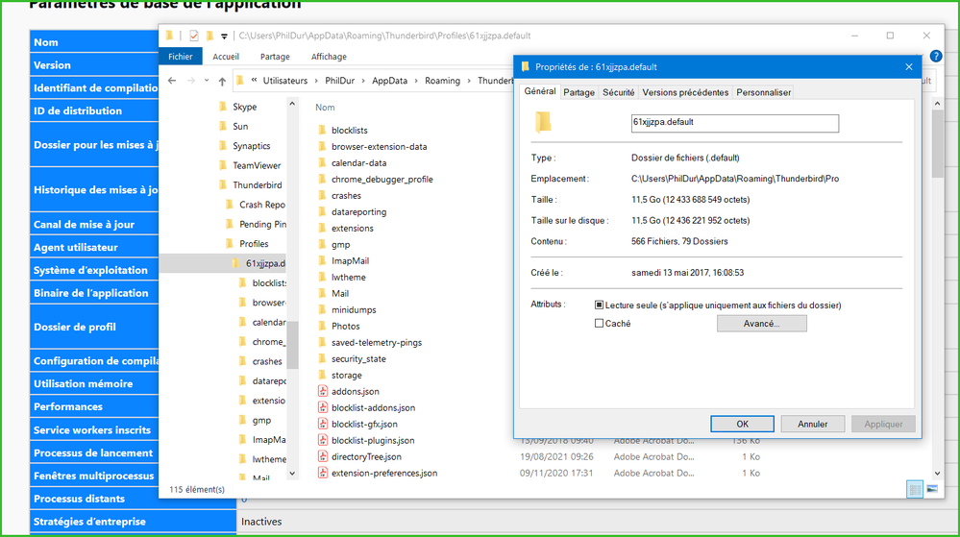Viewport: 960px width, 537px height.
Task: Go up one folder level arrow
Action: (x=222, y=81)
